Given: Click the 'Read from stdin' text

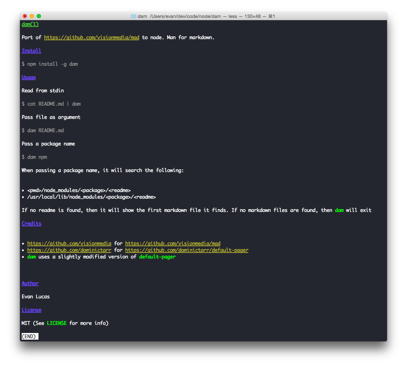Looking at the screenshot, I should click(x=43, y=91).
